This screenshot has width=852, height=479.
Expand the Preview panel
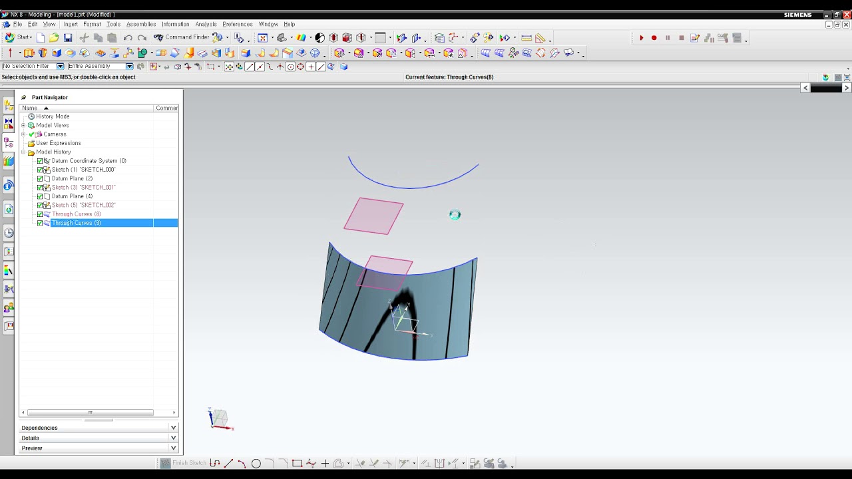click(x=99, y=448)
